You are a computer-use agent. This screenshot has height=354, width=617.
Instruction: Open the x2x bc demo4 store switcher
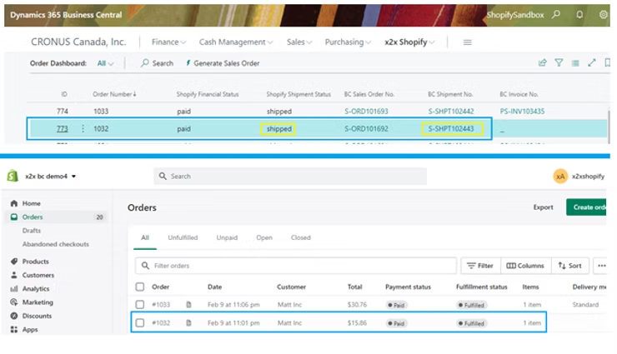(x=50, y=176)
